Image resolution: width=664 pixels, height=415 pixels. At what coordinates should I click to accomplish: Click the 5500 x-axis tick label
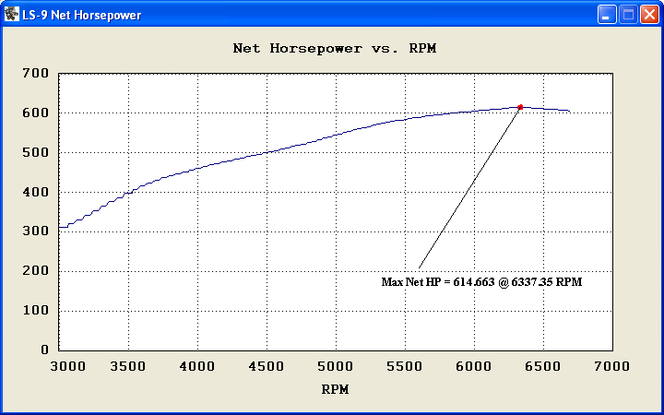pos(405,366)
